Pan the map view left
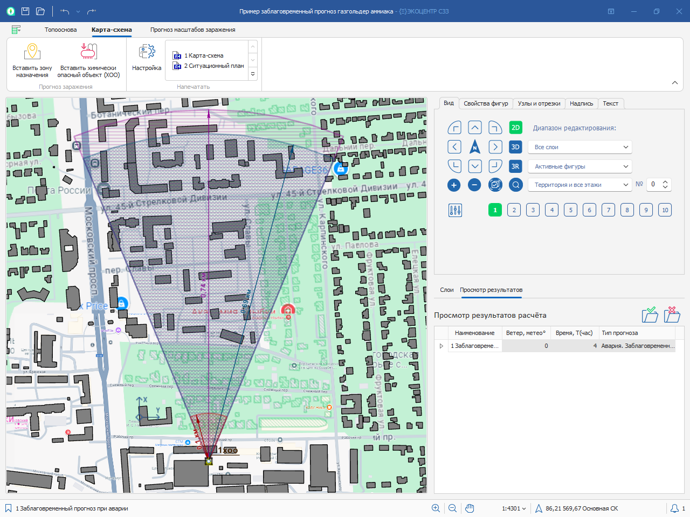The height and width of the screenshot is (517, 690). point(454,147)
